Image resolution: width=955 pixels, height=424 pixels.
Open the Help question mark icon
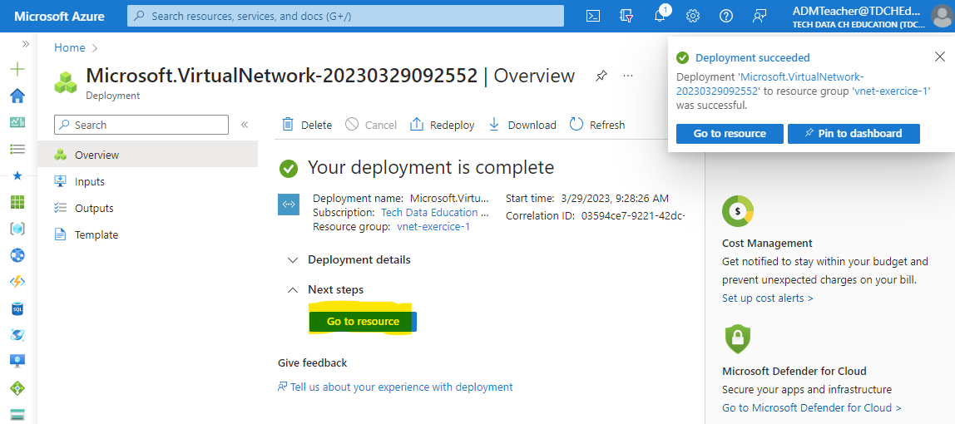pos(726,17)
